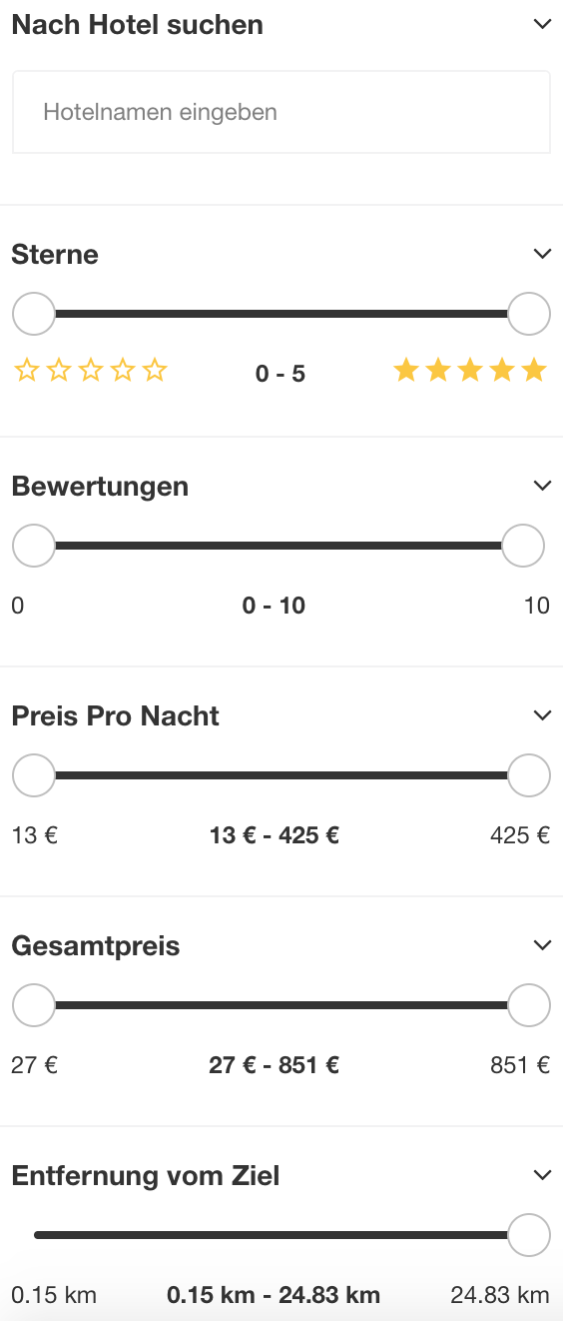Click the maximum handle of Preis Pro Nacht
The image size is (563, 1321).
tap(529, 775)
